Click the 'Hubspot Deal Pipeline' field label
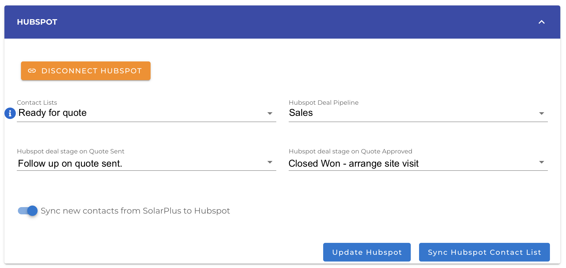 pyautogui.click(x=324, y=103)
